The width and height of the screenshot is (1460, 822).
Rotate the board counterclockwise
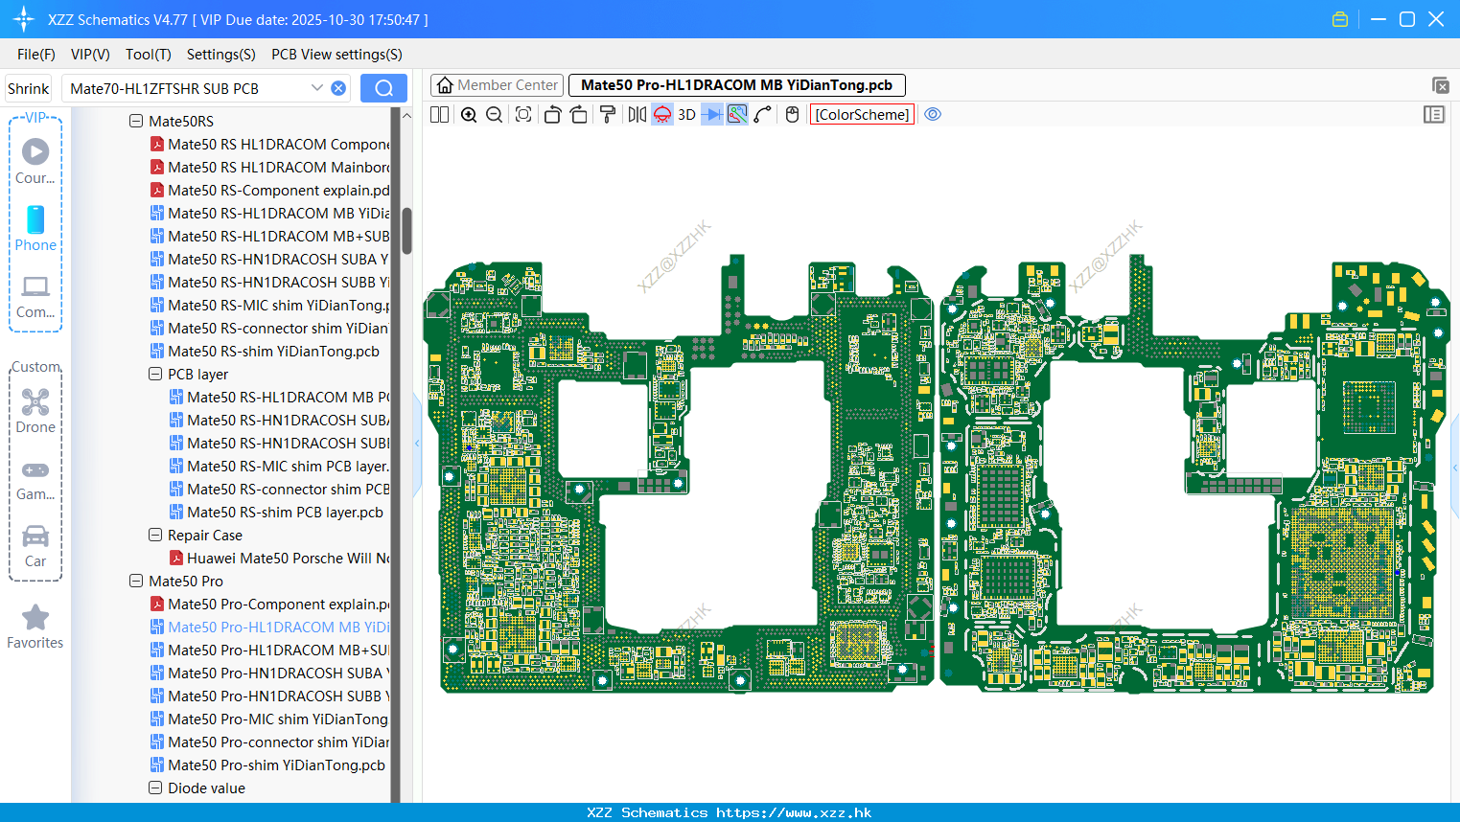[552, 115]
